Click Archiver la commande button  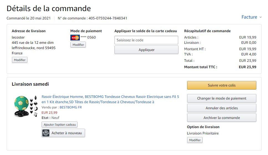click(x=222, y=118)
